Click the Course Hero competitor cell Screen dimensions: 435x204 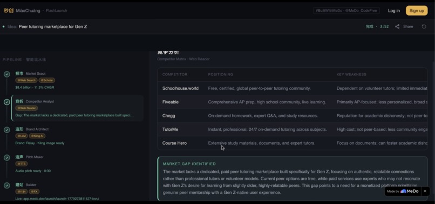pos(174,143)
